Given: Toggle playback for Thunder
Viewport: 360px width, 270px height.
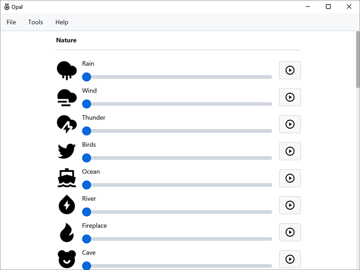Looking at the screenshot, I should [x=290, y=124].
